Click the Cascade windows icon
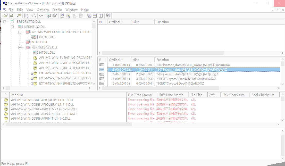This screenshot has width=285, height=166. 89,16
